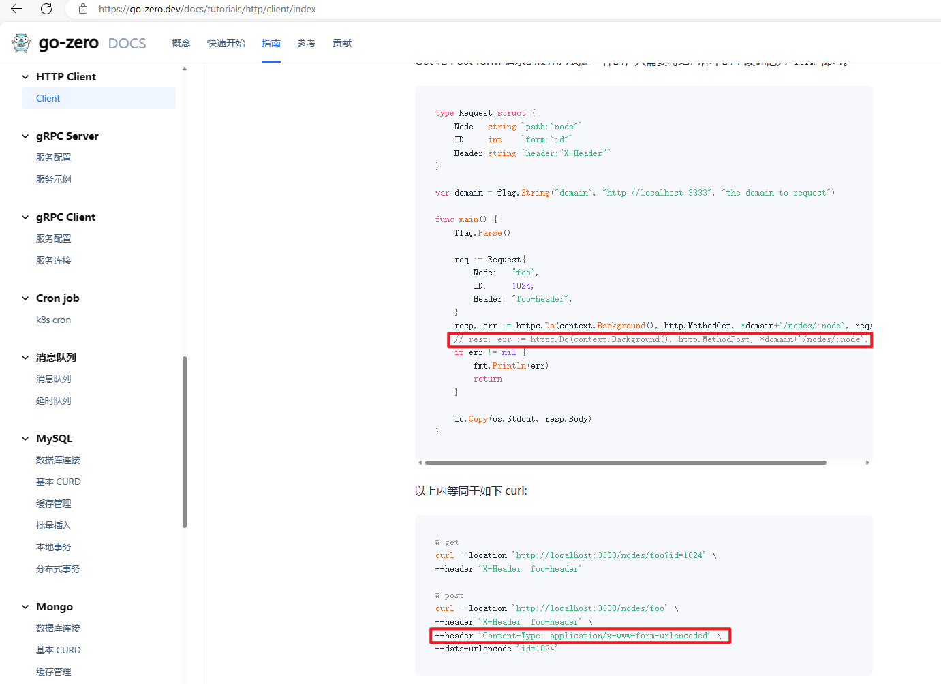Screen dimensions: 941x684
Task: Click the 'func main() {' code line
Action: coord(467,219)
